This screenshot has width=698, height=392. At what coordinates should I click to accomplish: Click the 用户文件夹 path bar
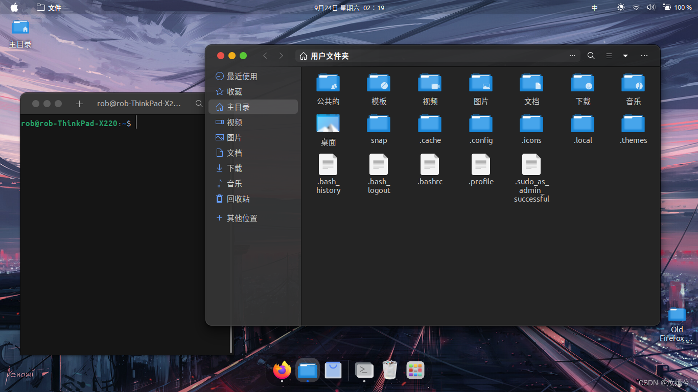(437, 56)
